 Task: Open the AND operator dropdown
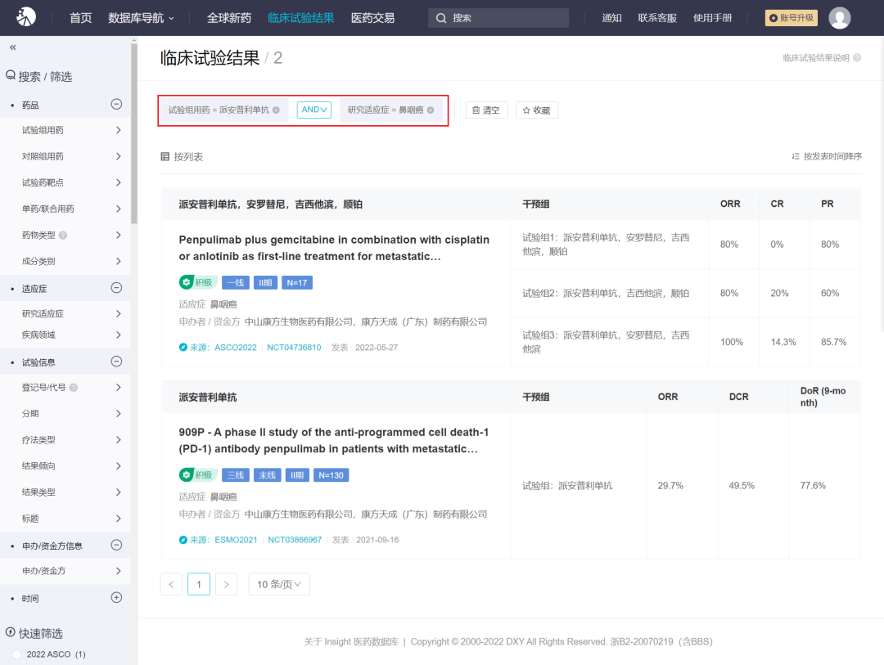313,110
